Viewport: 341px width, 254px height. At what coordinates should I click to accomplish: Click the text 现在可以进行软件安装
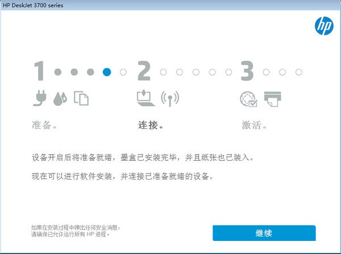coord(72,176)
